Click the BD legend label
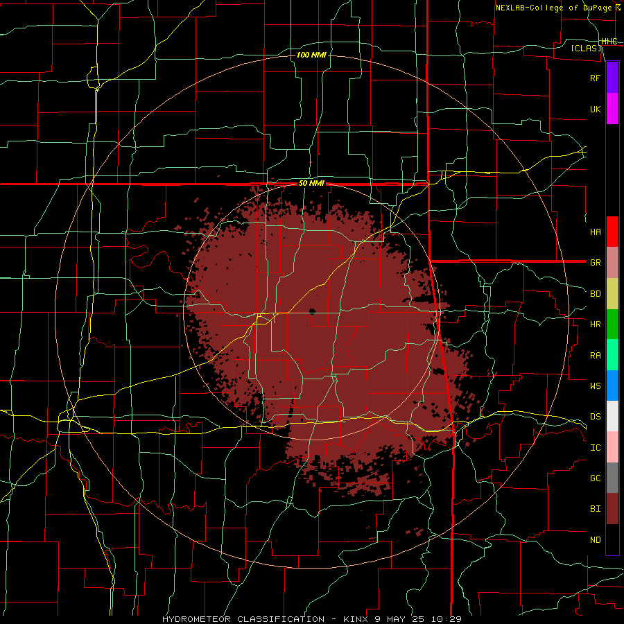This screenshot has height=624, width=624. 596,294
